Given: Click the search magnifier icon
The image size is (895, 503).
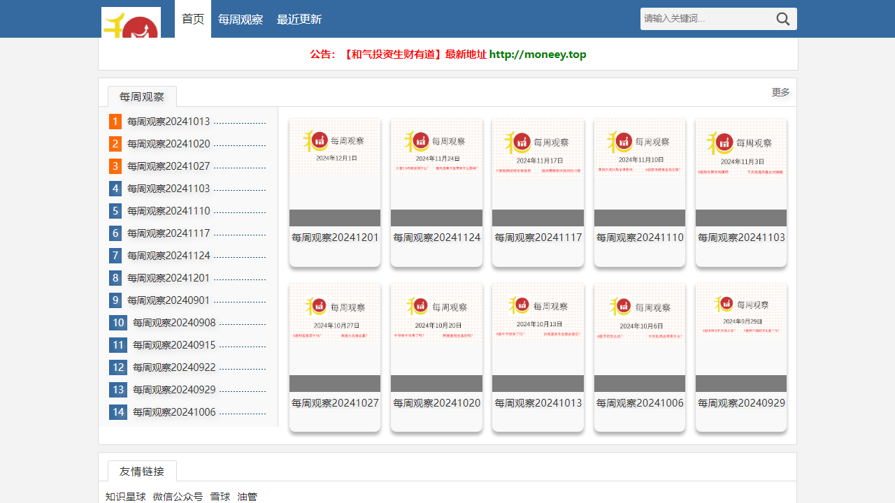Looking at the screenshot, I should 783,19.
